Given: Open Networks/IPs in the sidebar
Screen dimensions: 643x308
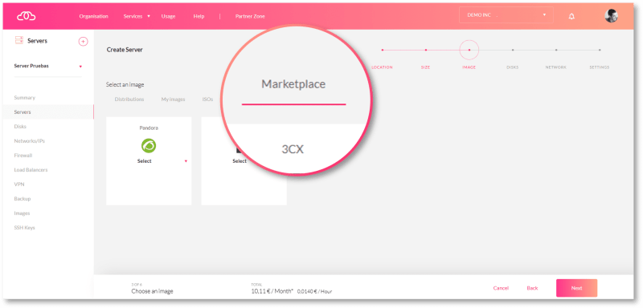Looking at the screenshot, I should point(30,141).
